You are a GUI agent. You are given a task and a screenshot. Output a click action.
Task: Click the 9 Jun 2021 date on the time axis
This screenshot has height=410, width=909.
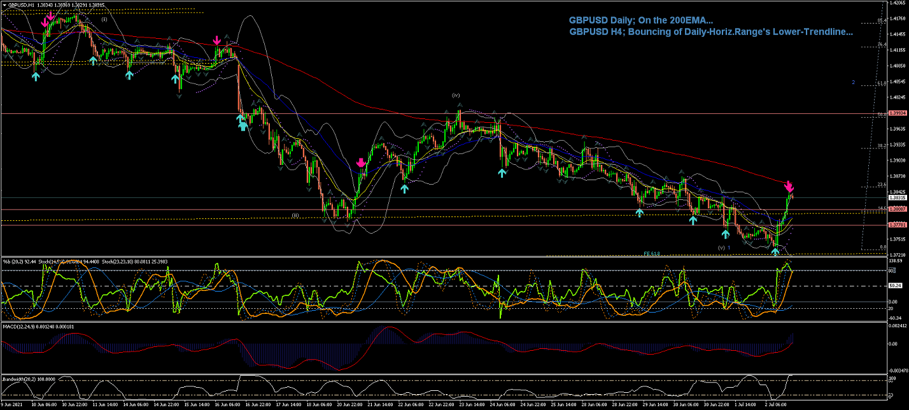click(13, 404)
